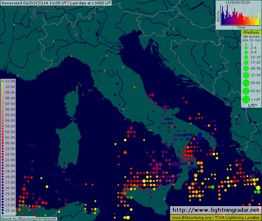Click the '08:00' time legend label
The image size is (262, 221).
point(10,98)
